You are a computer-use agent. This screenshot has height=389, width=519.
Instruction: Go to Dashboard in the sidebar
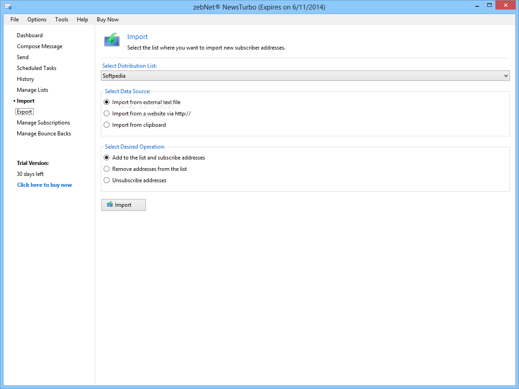pos(30,35)
